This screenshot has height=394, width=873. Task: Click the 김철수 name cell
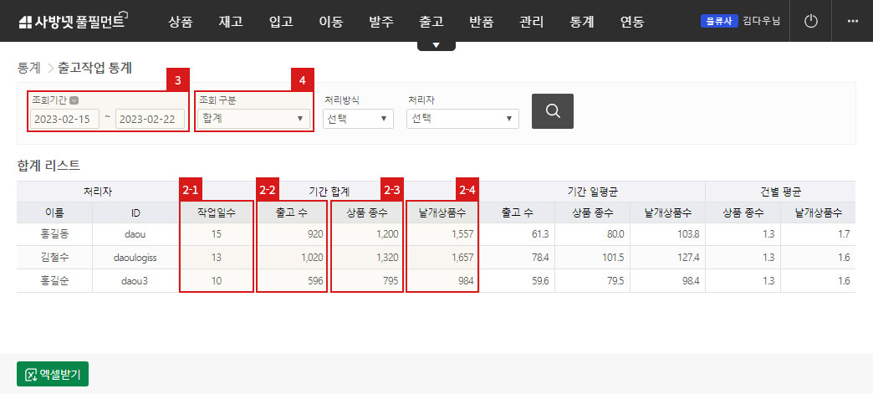[54, 258]
